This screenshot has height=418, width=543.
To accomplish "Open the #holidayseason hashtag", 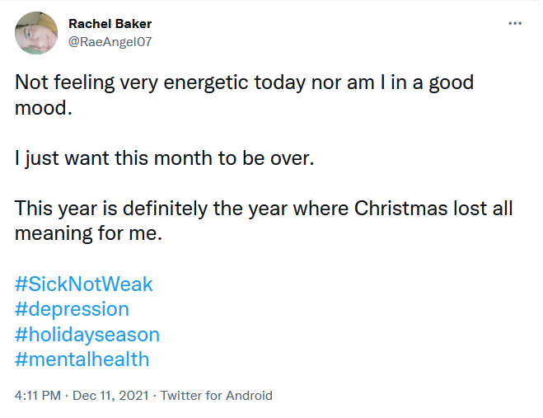I will pos(87,335).
